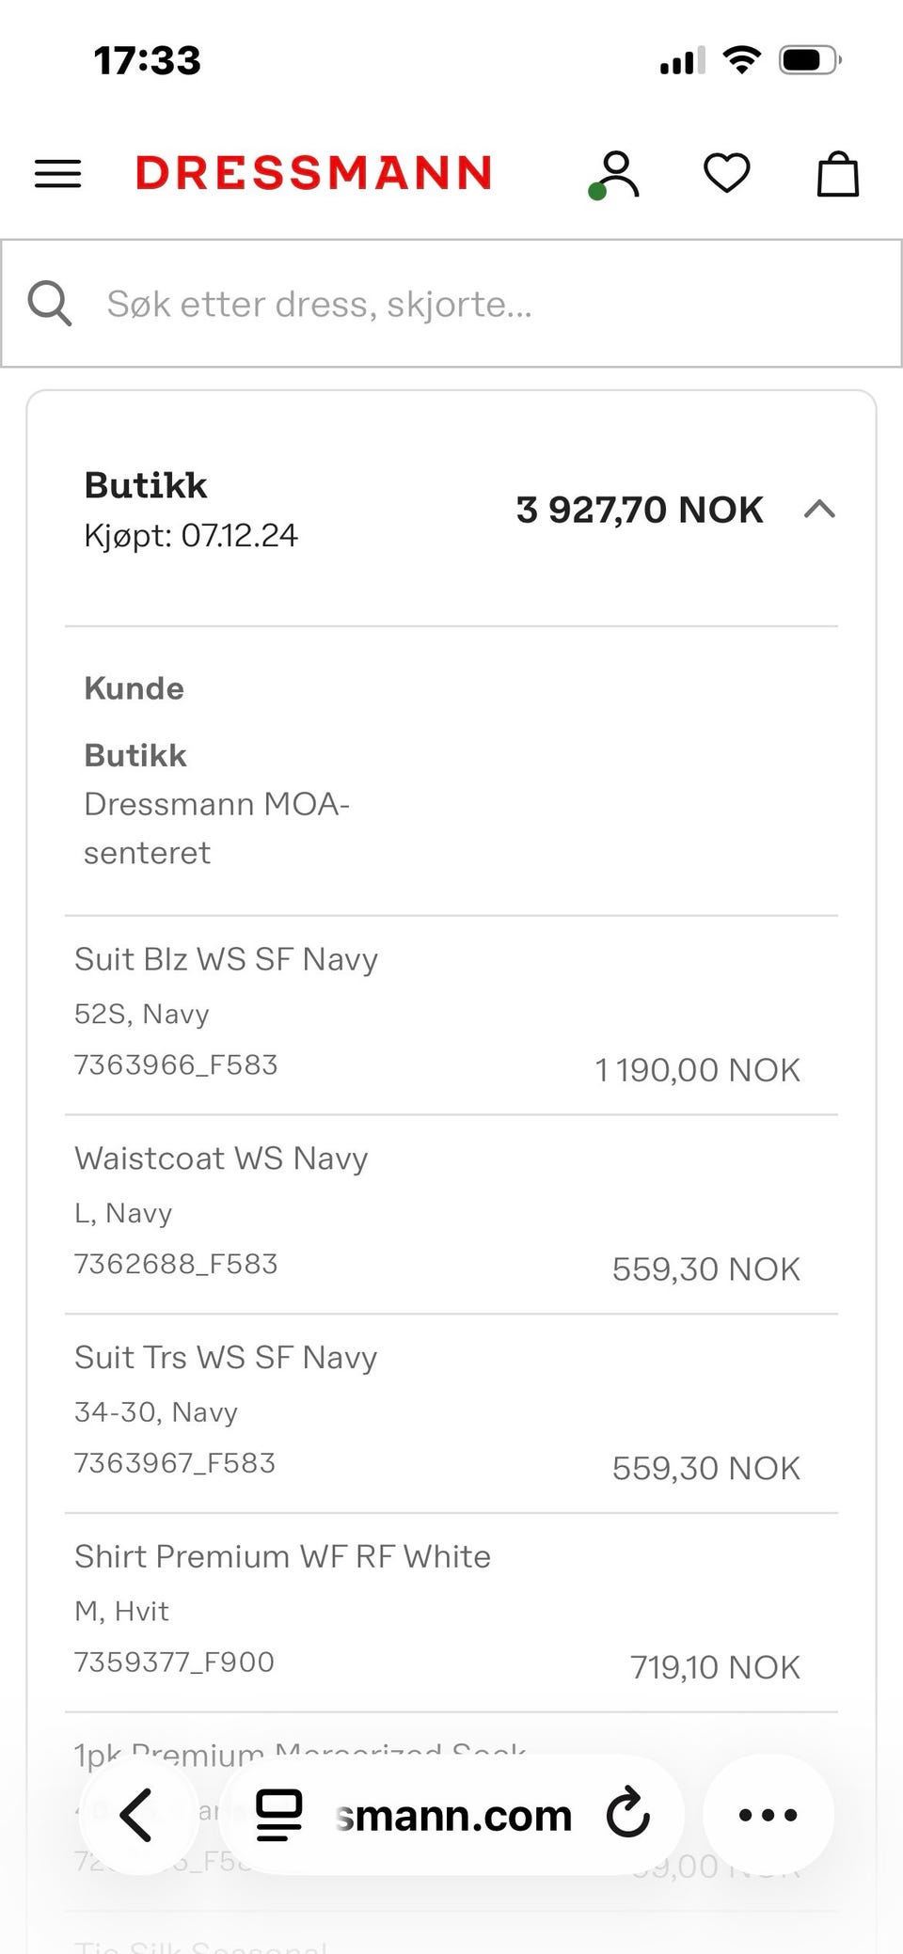Collapse the purchase details chevron
Screen dimensions: 903x1954
coord(819,510)
